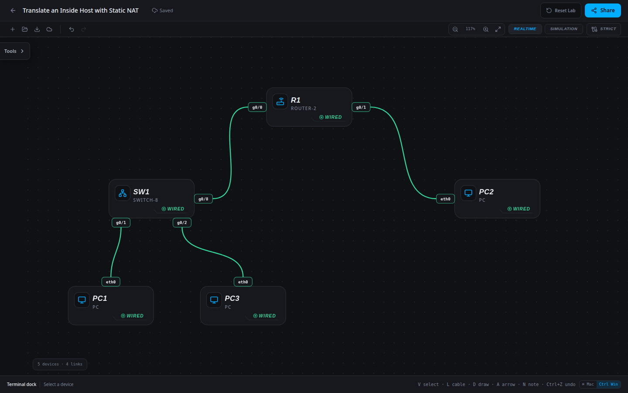Image resolution: width=628 pixels, height=393 pixels.
Task: Click the 117% zoom level
Action: (x=471, y=29)
